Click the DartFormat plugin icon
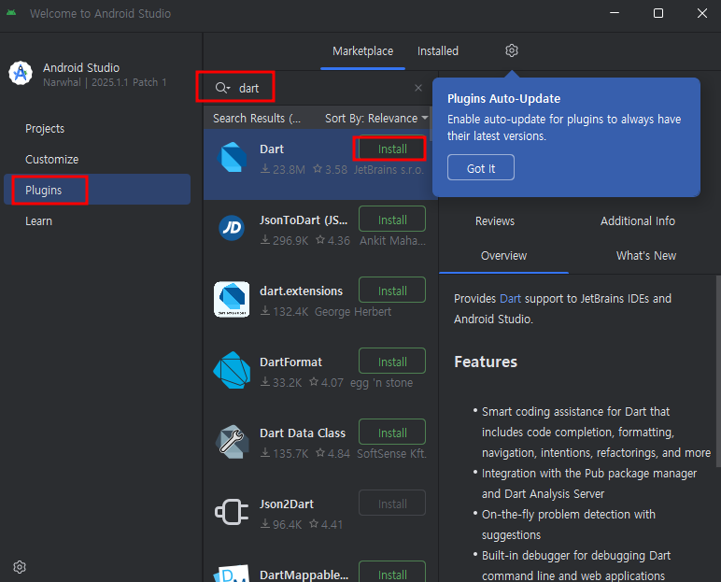This screenshot has width=721, height=582. pyautogui.click(x=232, y=370)
